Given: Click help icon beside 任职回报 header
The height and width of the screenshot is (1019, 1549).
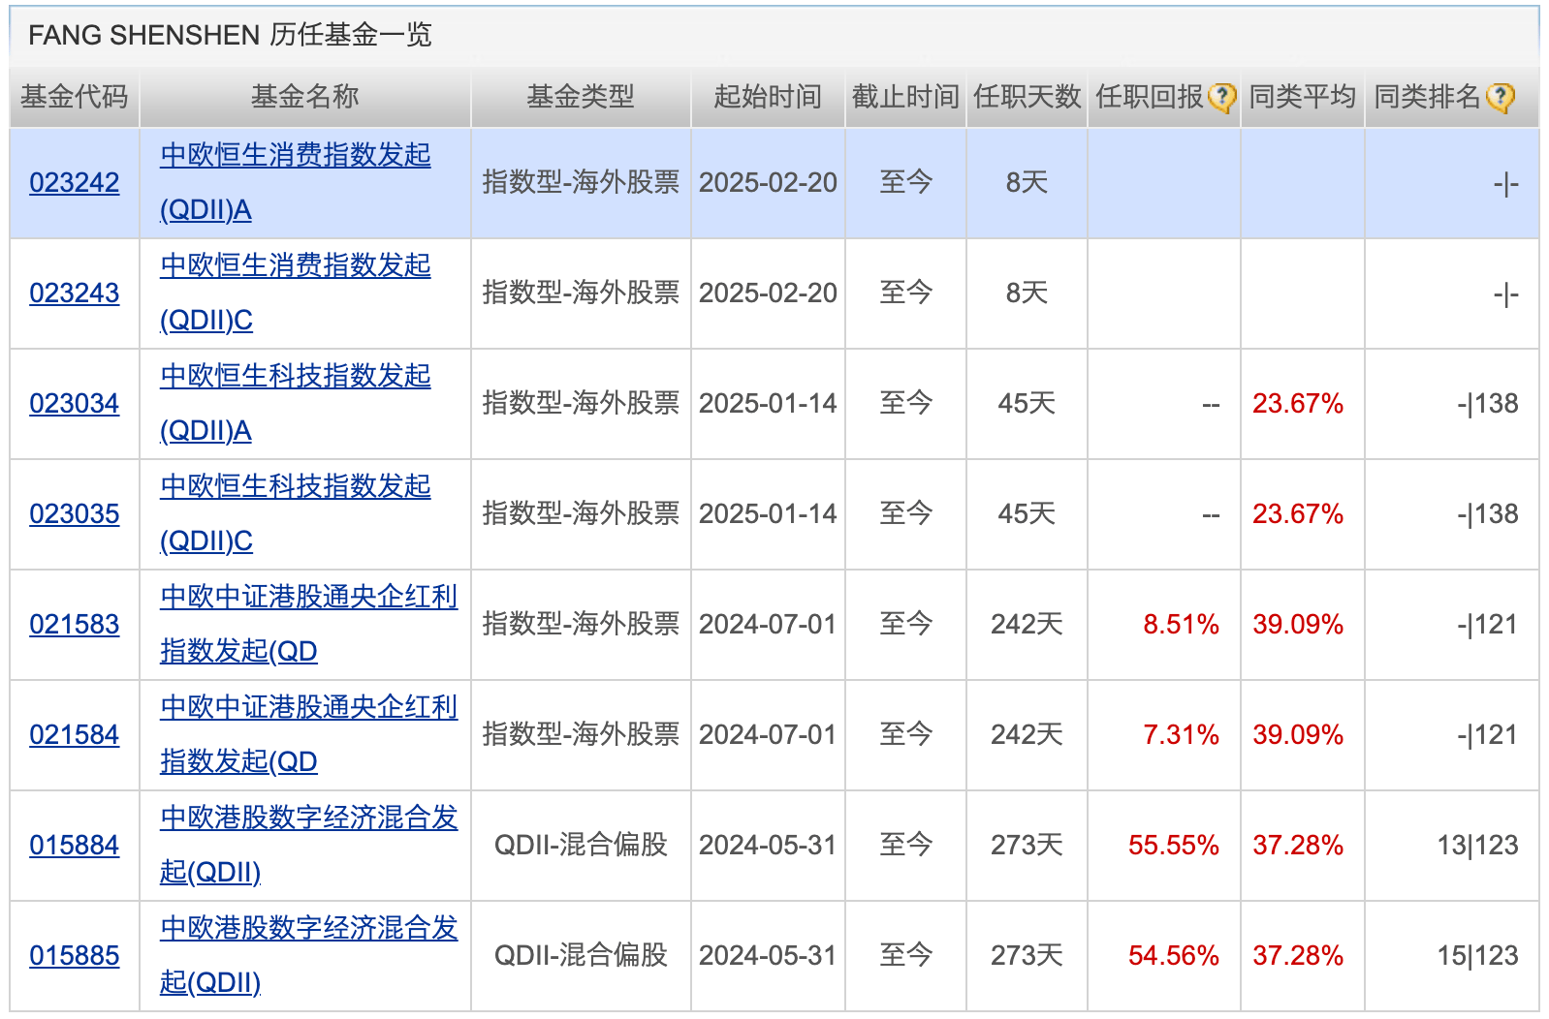Looking at the screenshot, I should pos(1222,98).
